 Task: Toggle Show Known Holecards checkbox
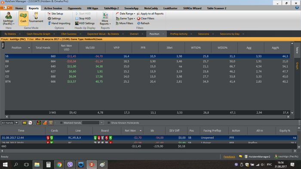109,123
